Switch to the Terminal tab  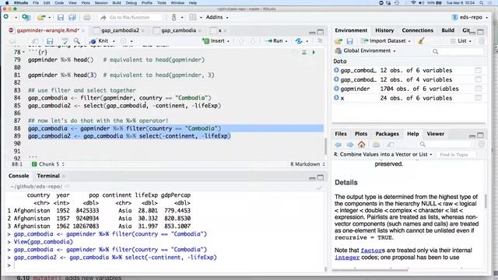tap(48, 176)
